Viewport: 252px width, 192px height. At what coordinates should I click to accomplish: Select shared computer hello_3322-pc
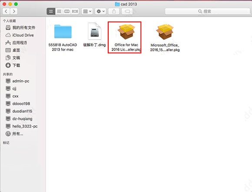point(22,126)
